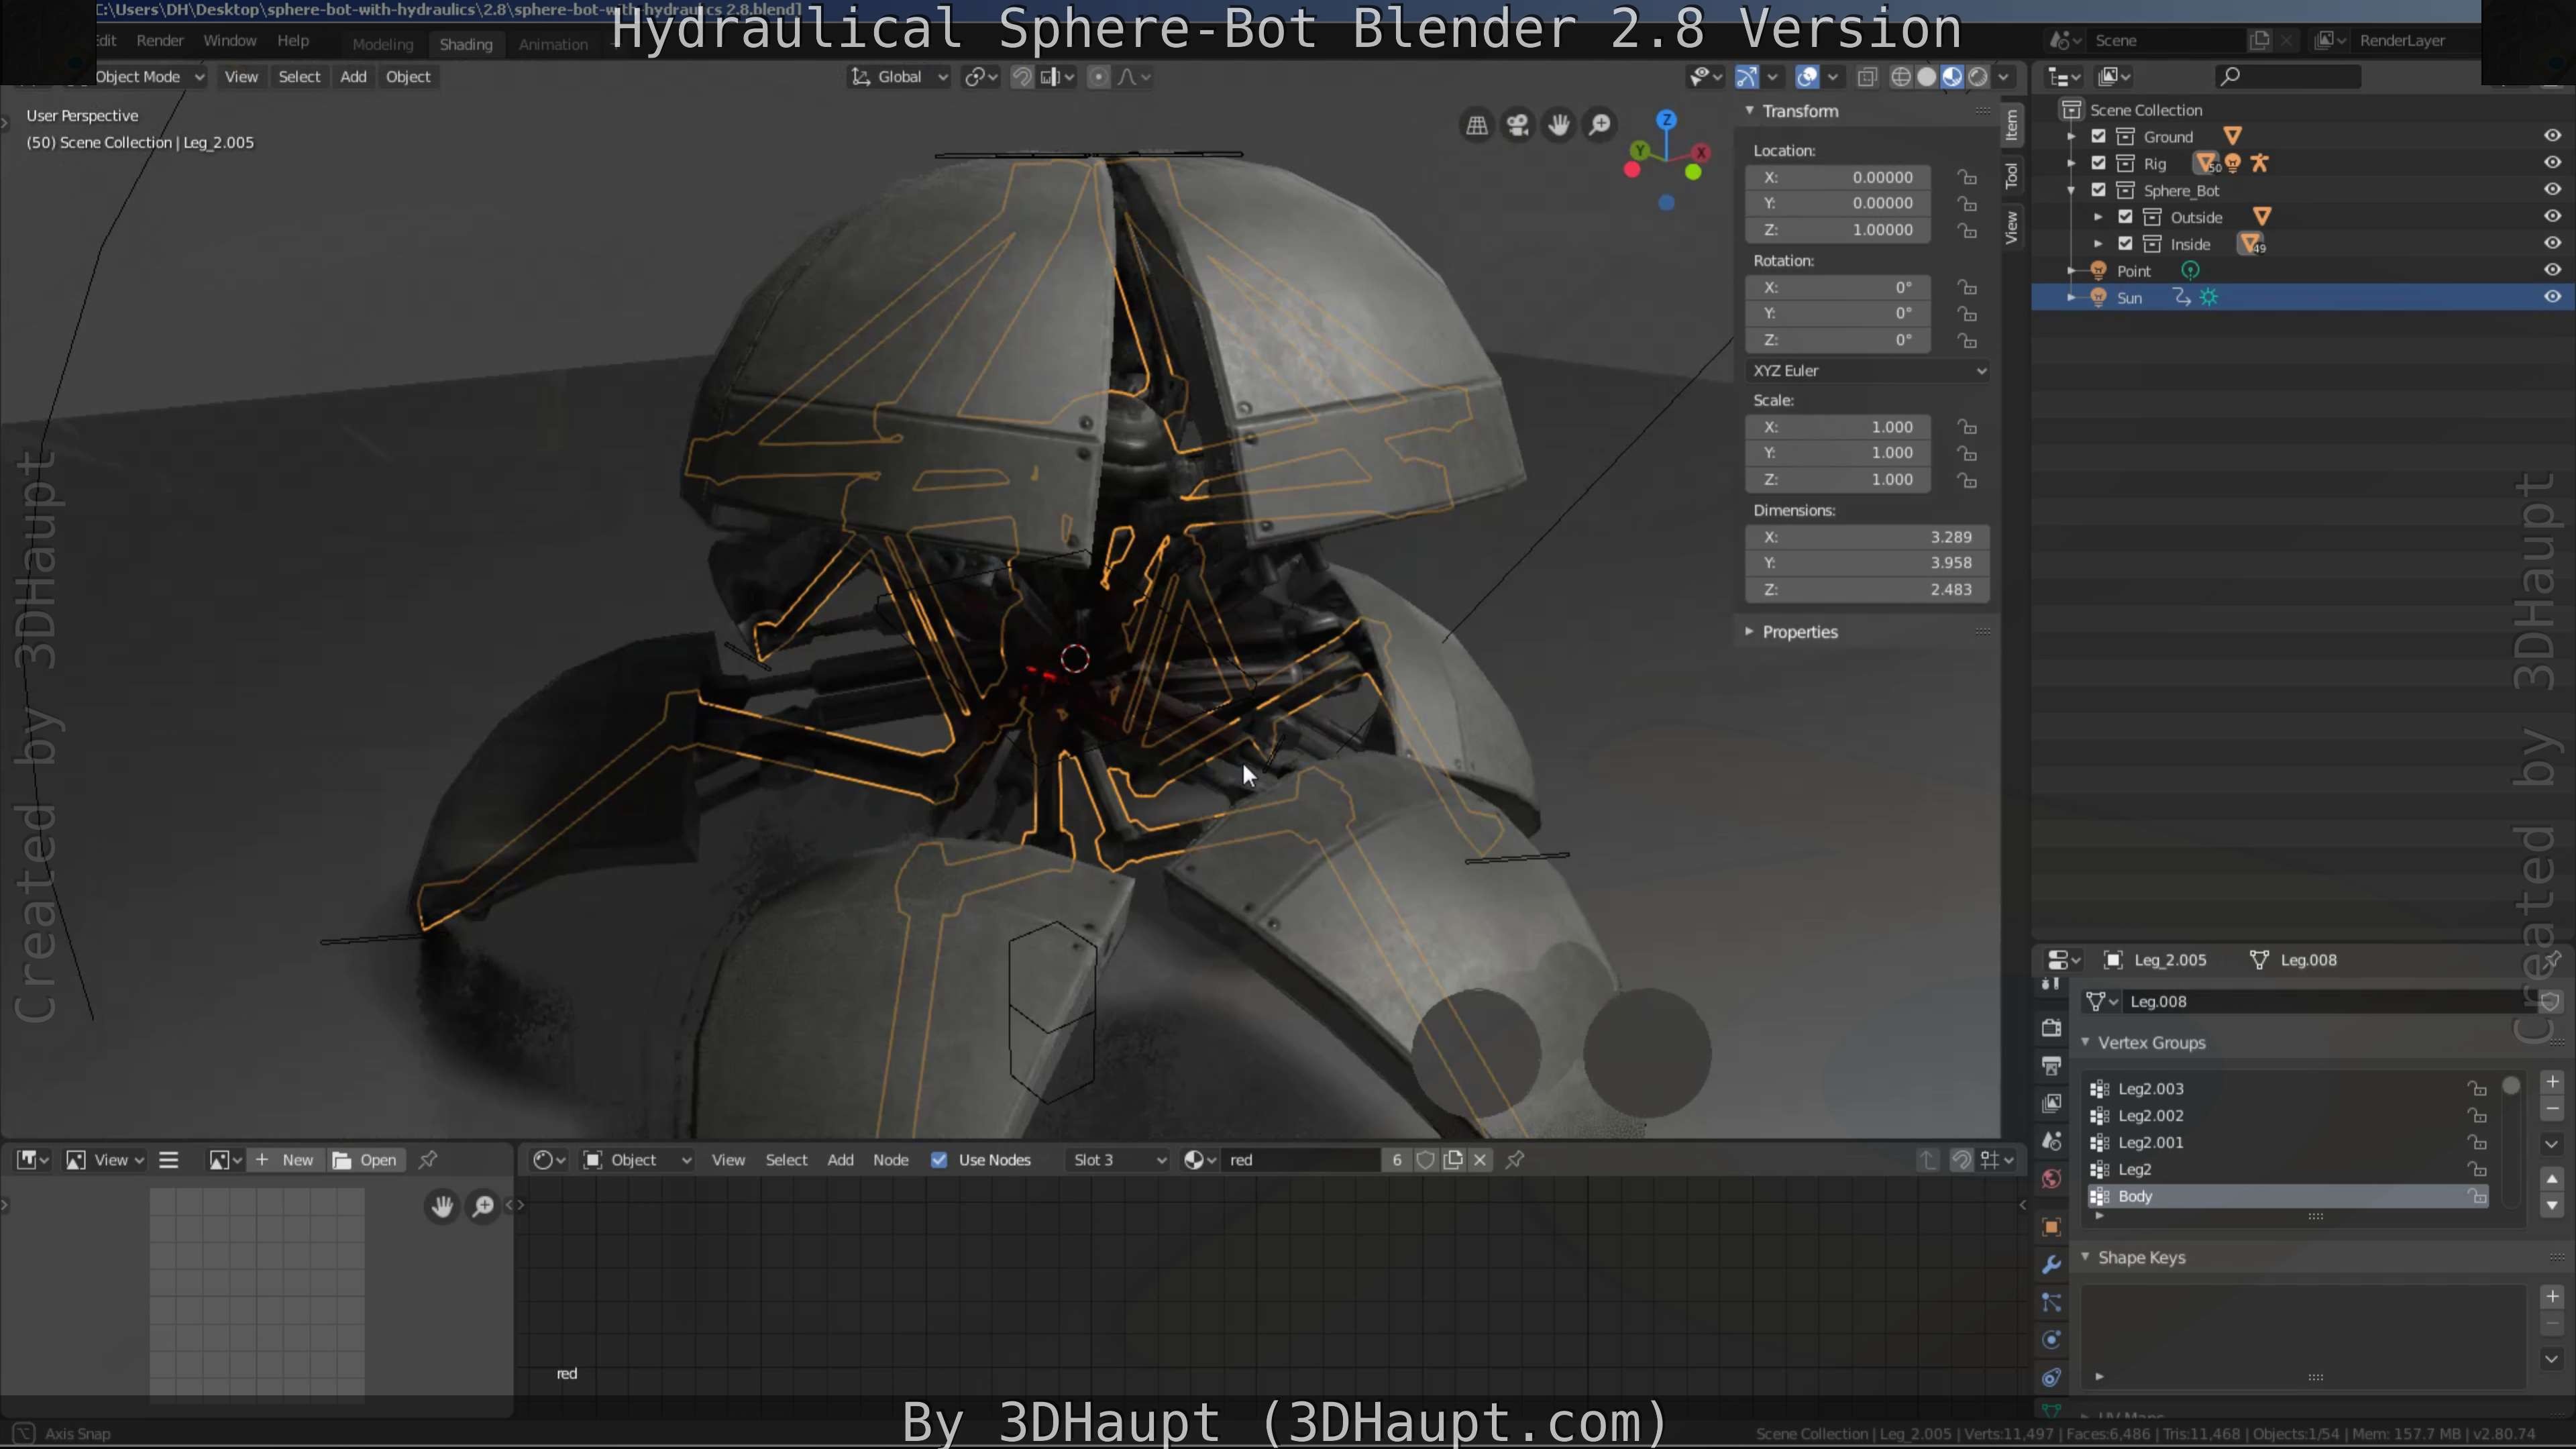Image resolution: width=2576 pixels, height=1449 pixels.
Task: Switch to the Shading workspace tab
Action: click(x=466, y=44)
